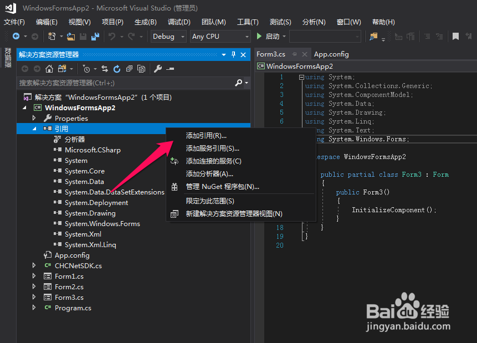This screenshot has width=477, height=343.
Task: Click Solution Explorer Back arrow
Action: point(25,69)
